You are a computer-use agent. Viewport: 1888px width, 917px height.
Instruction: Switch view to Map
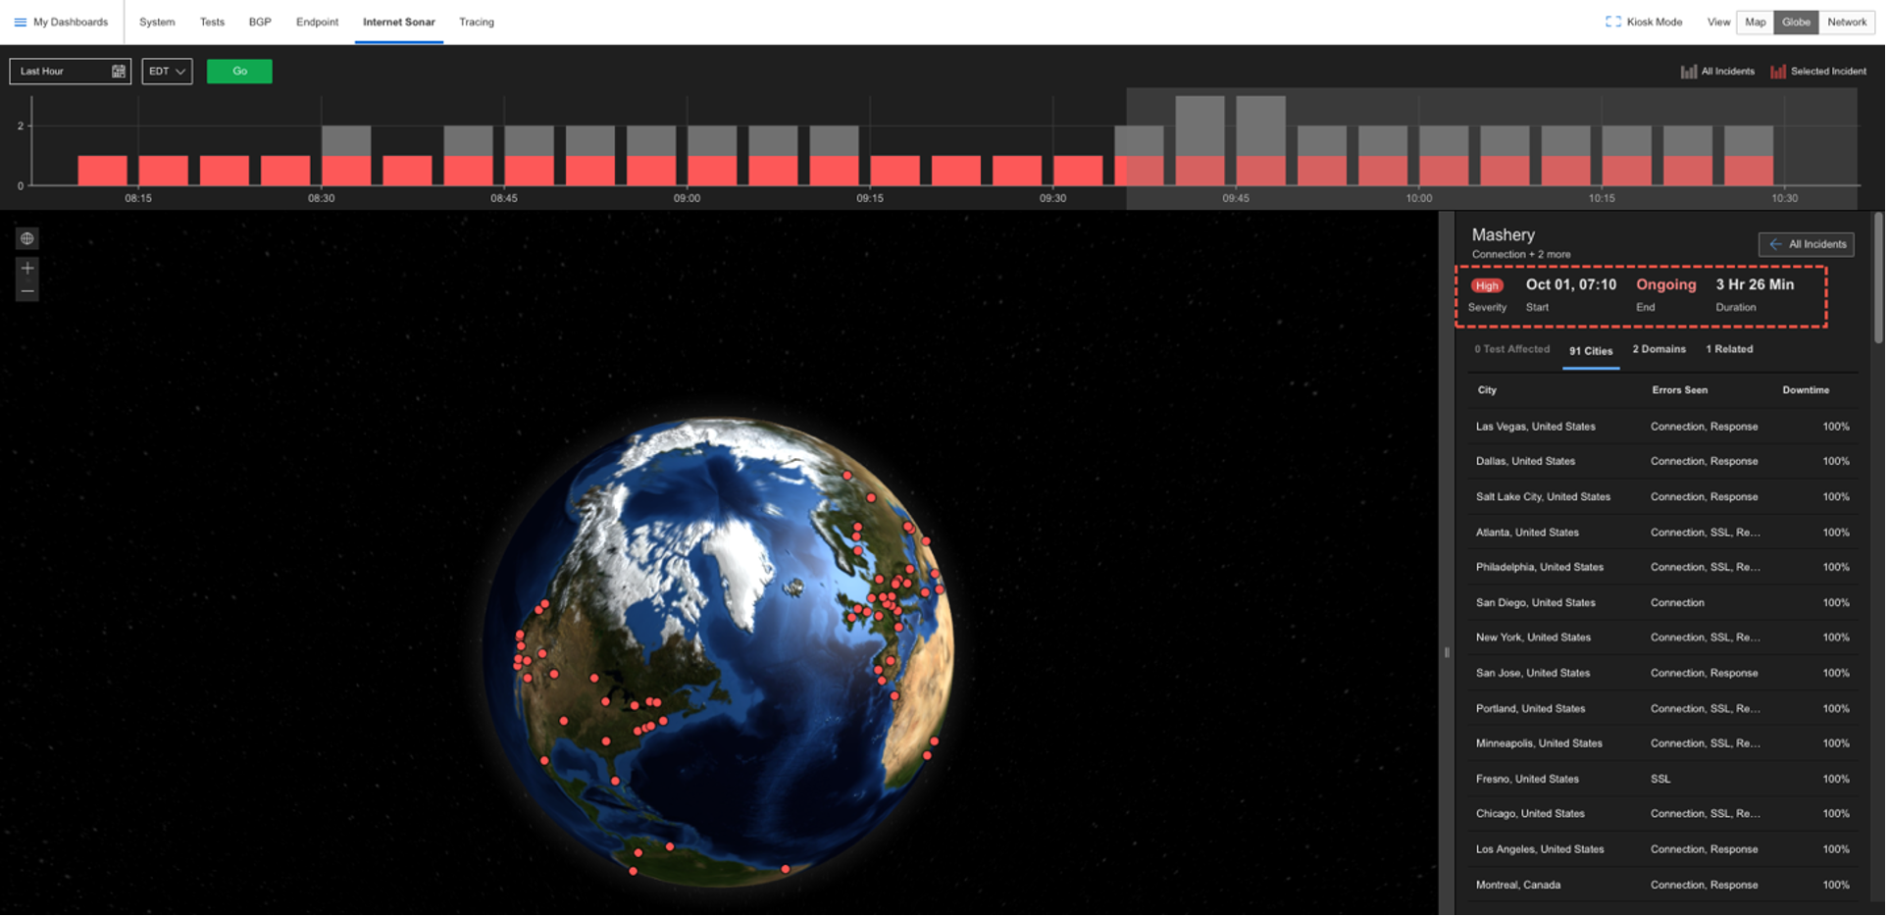coord(1756,22)
